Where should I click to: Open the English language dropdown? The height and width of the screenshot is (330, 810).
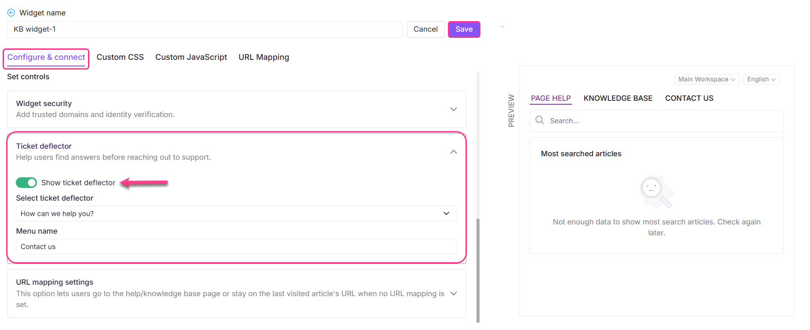(761, 79)
